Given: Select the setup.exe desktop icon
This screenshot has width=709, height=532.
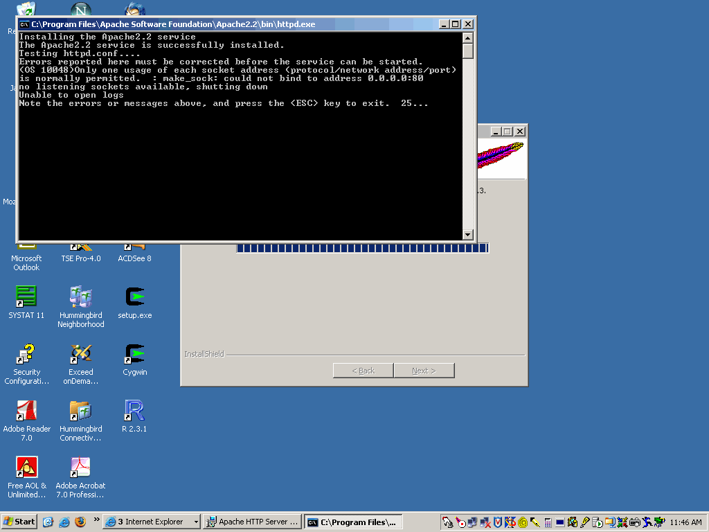Looking at the screenshot, I should click(x=135, y=302).
